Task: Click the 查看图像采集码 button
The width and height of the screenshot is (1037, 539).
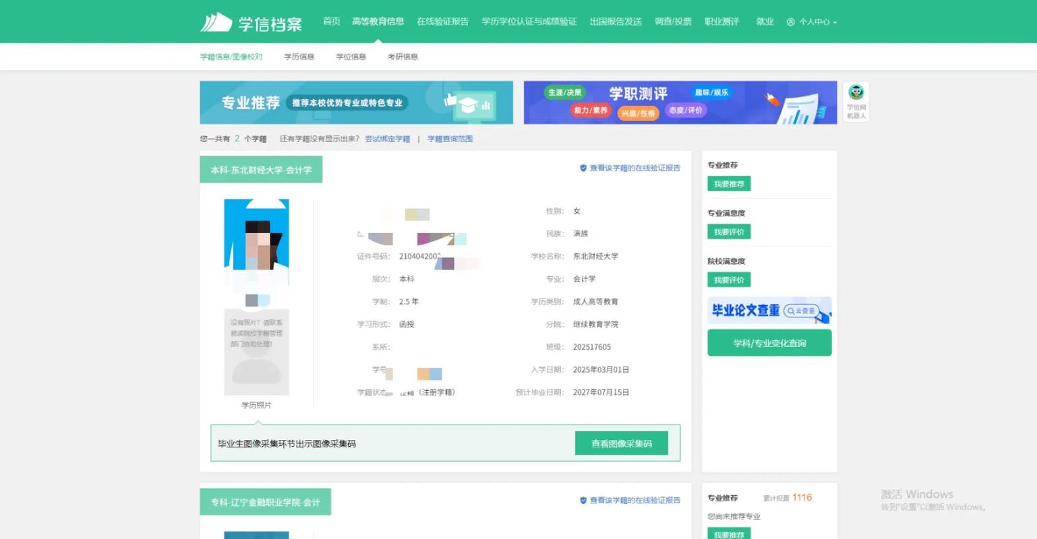Action: click(622, 443)
